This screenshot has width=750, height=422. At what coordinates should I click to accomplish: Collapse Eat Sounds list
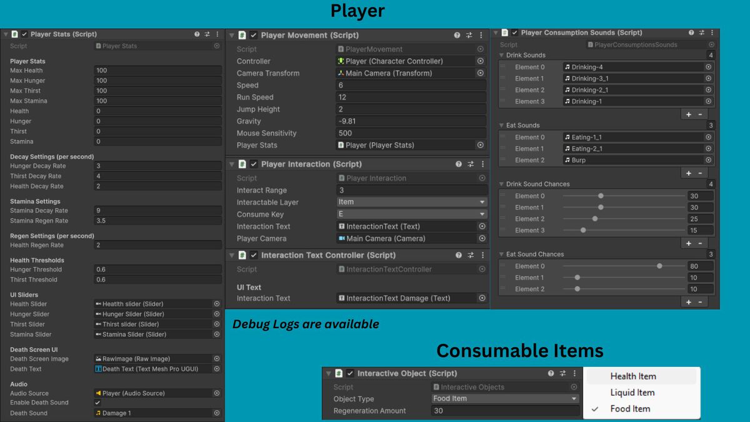502,126
